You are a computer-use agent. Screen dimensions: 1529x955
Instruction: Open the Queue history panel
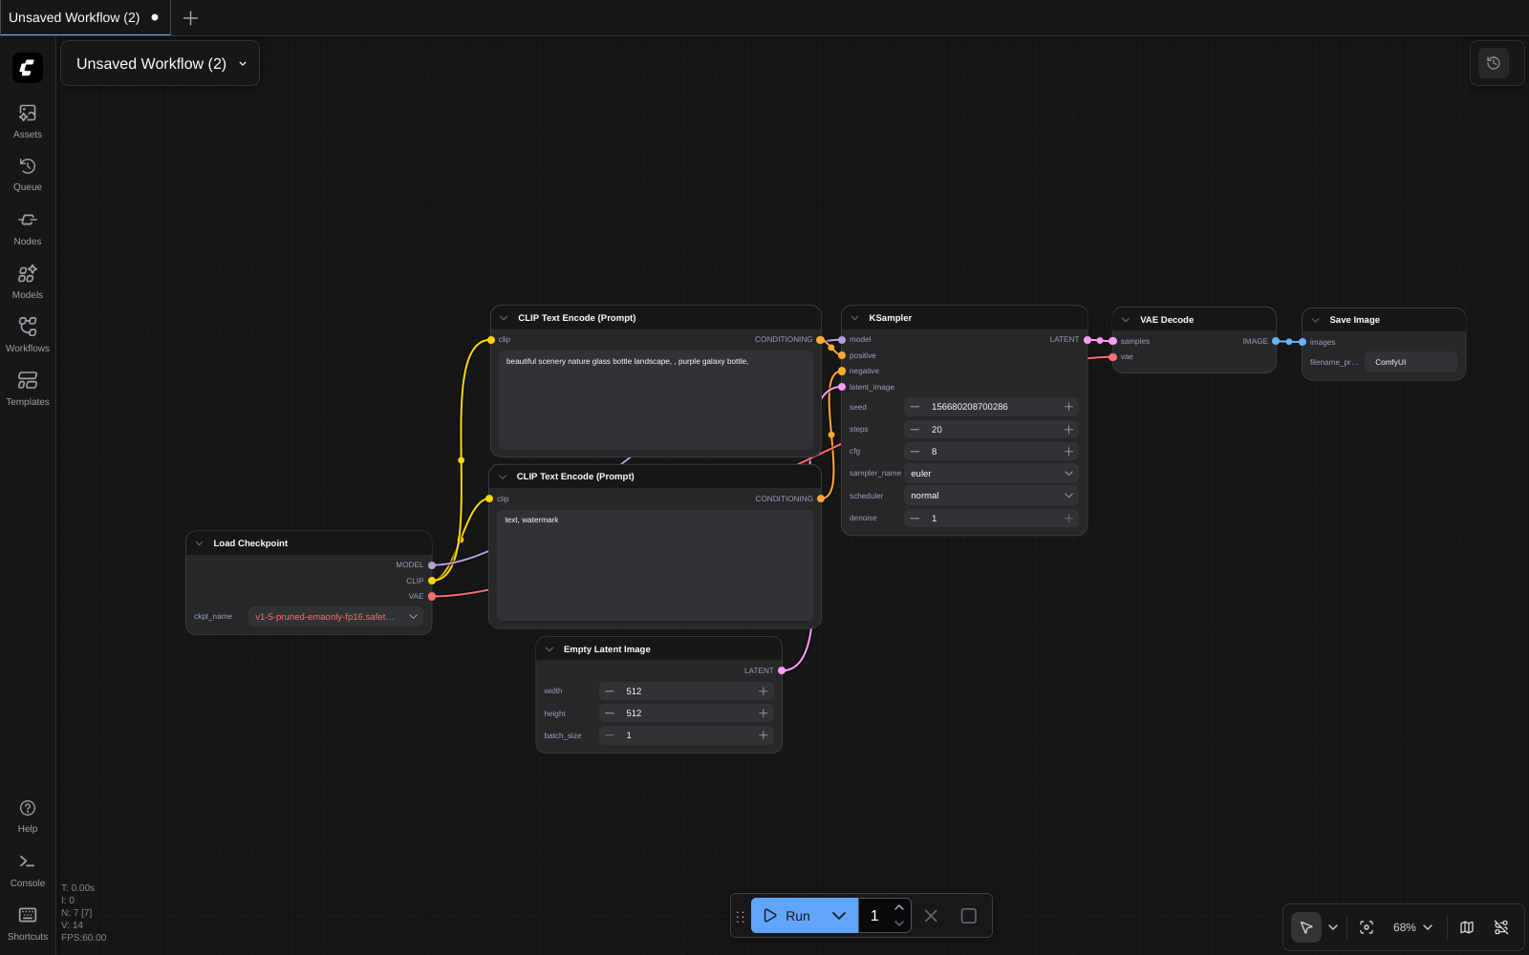(x=27, y=174)
